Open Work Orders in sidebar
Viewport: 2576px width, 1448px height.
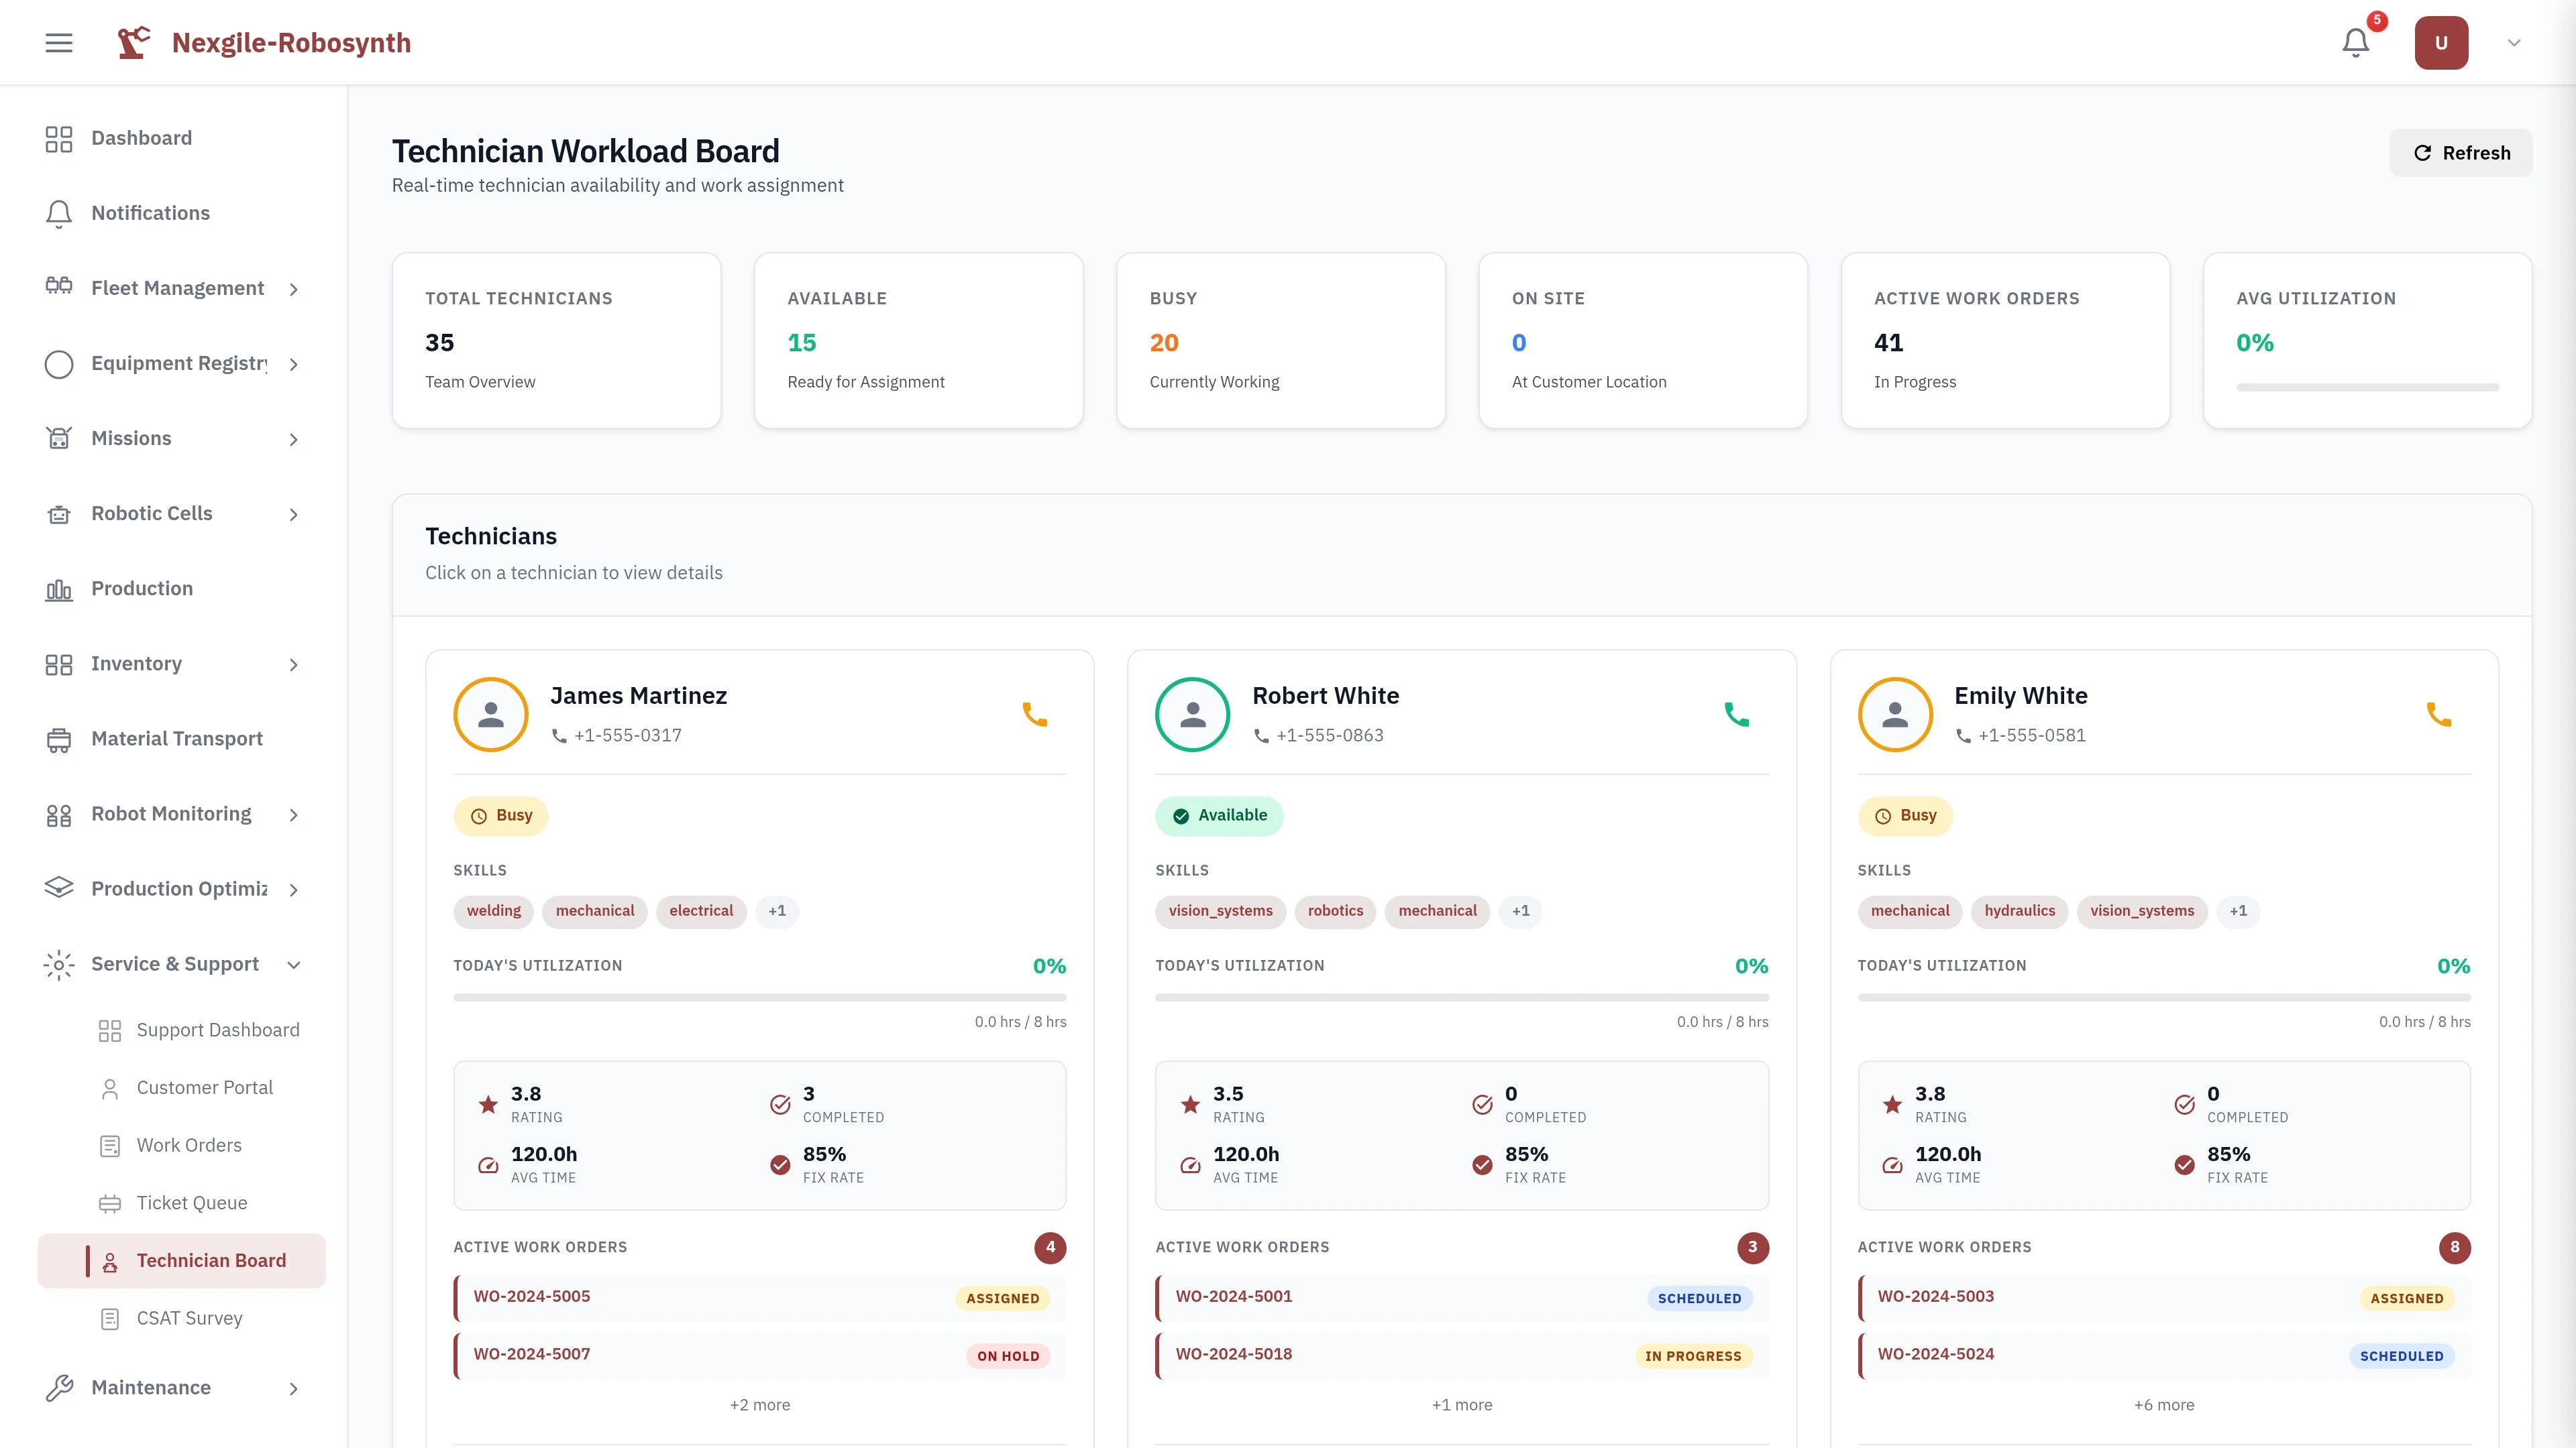pyautogui.click(x=189, y=1145)
